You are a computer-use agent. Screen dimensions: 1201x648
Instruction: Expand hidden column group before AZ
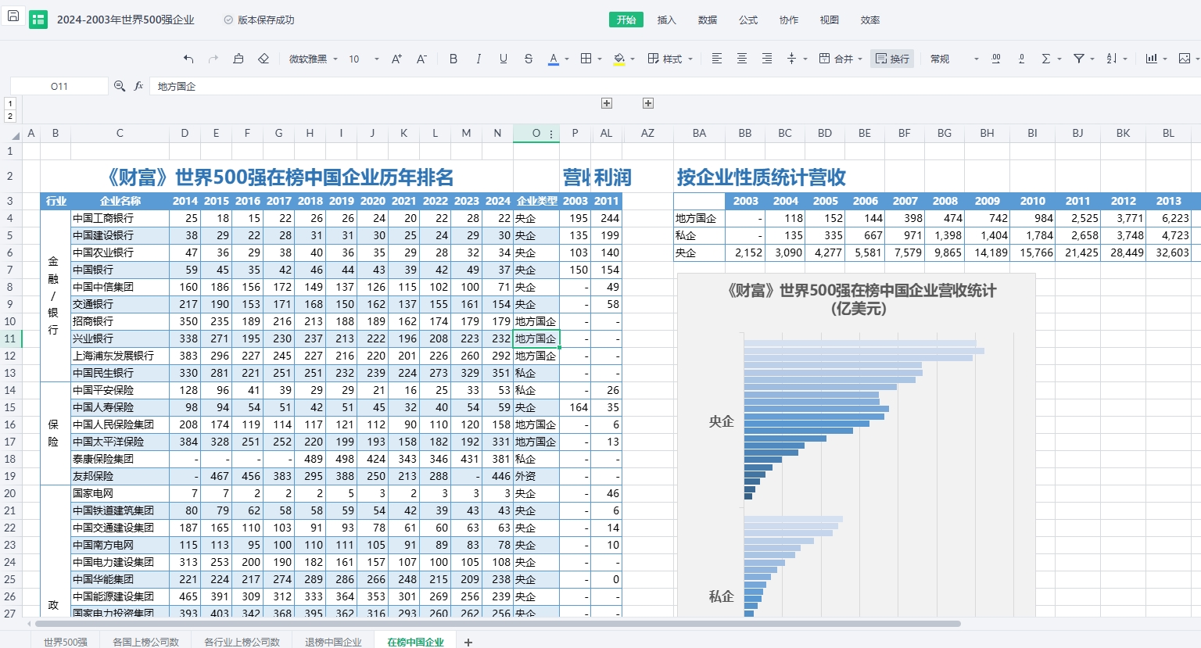pos(648,103)
